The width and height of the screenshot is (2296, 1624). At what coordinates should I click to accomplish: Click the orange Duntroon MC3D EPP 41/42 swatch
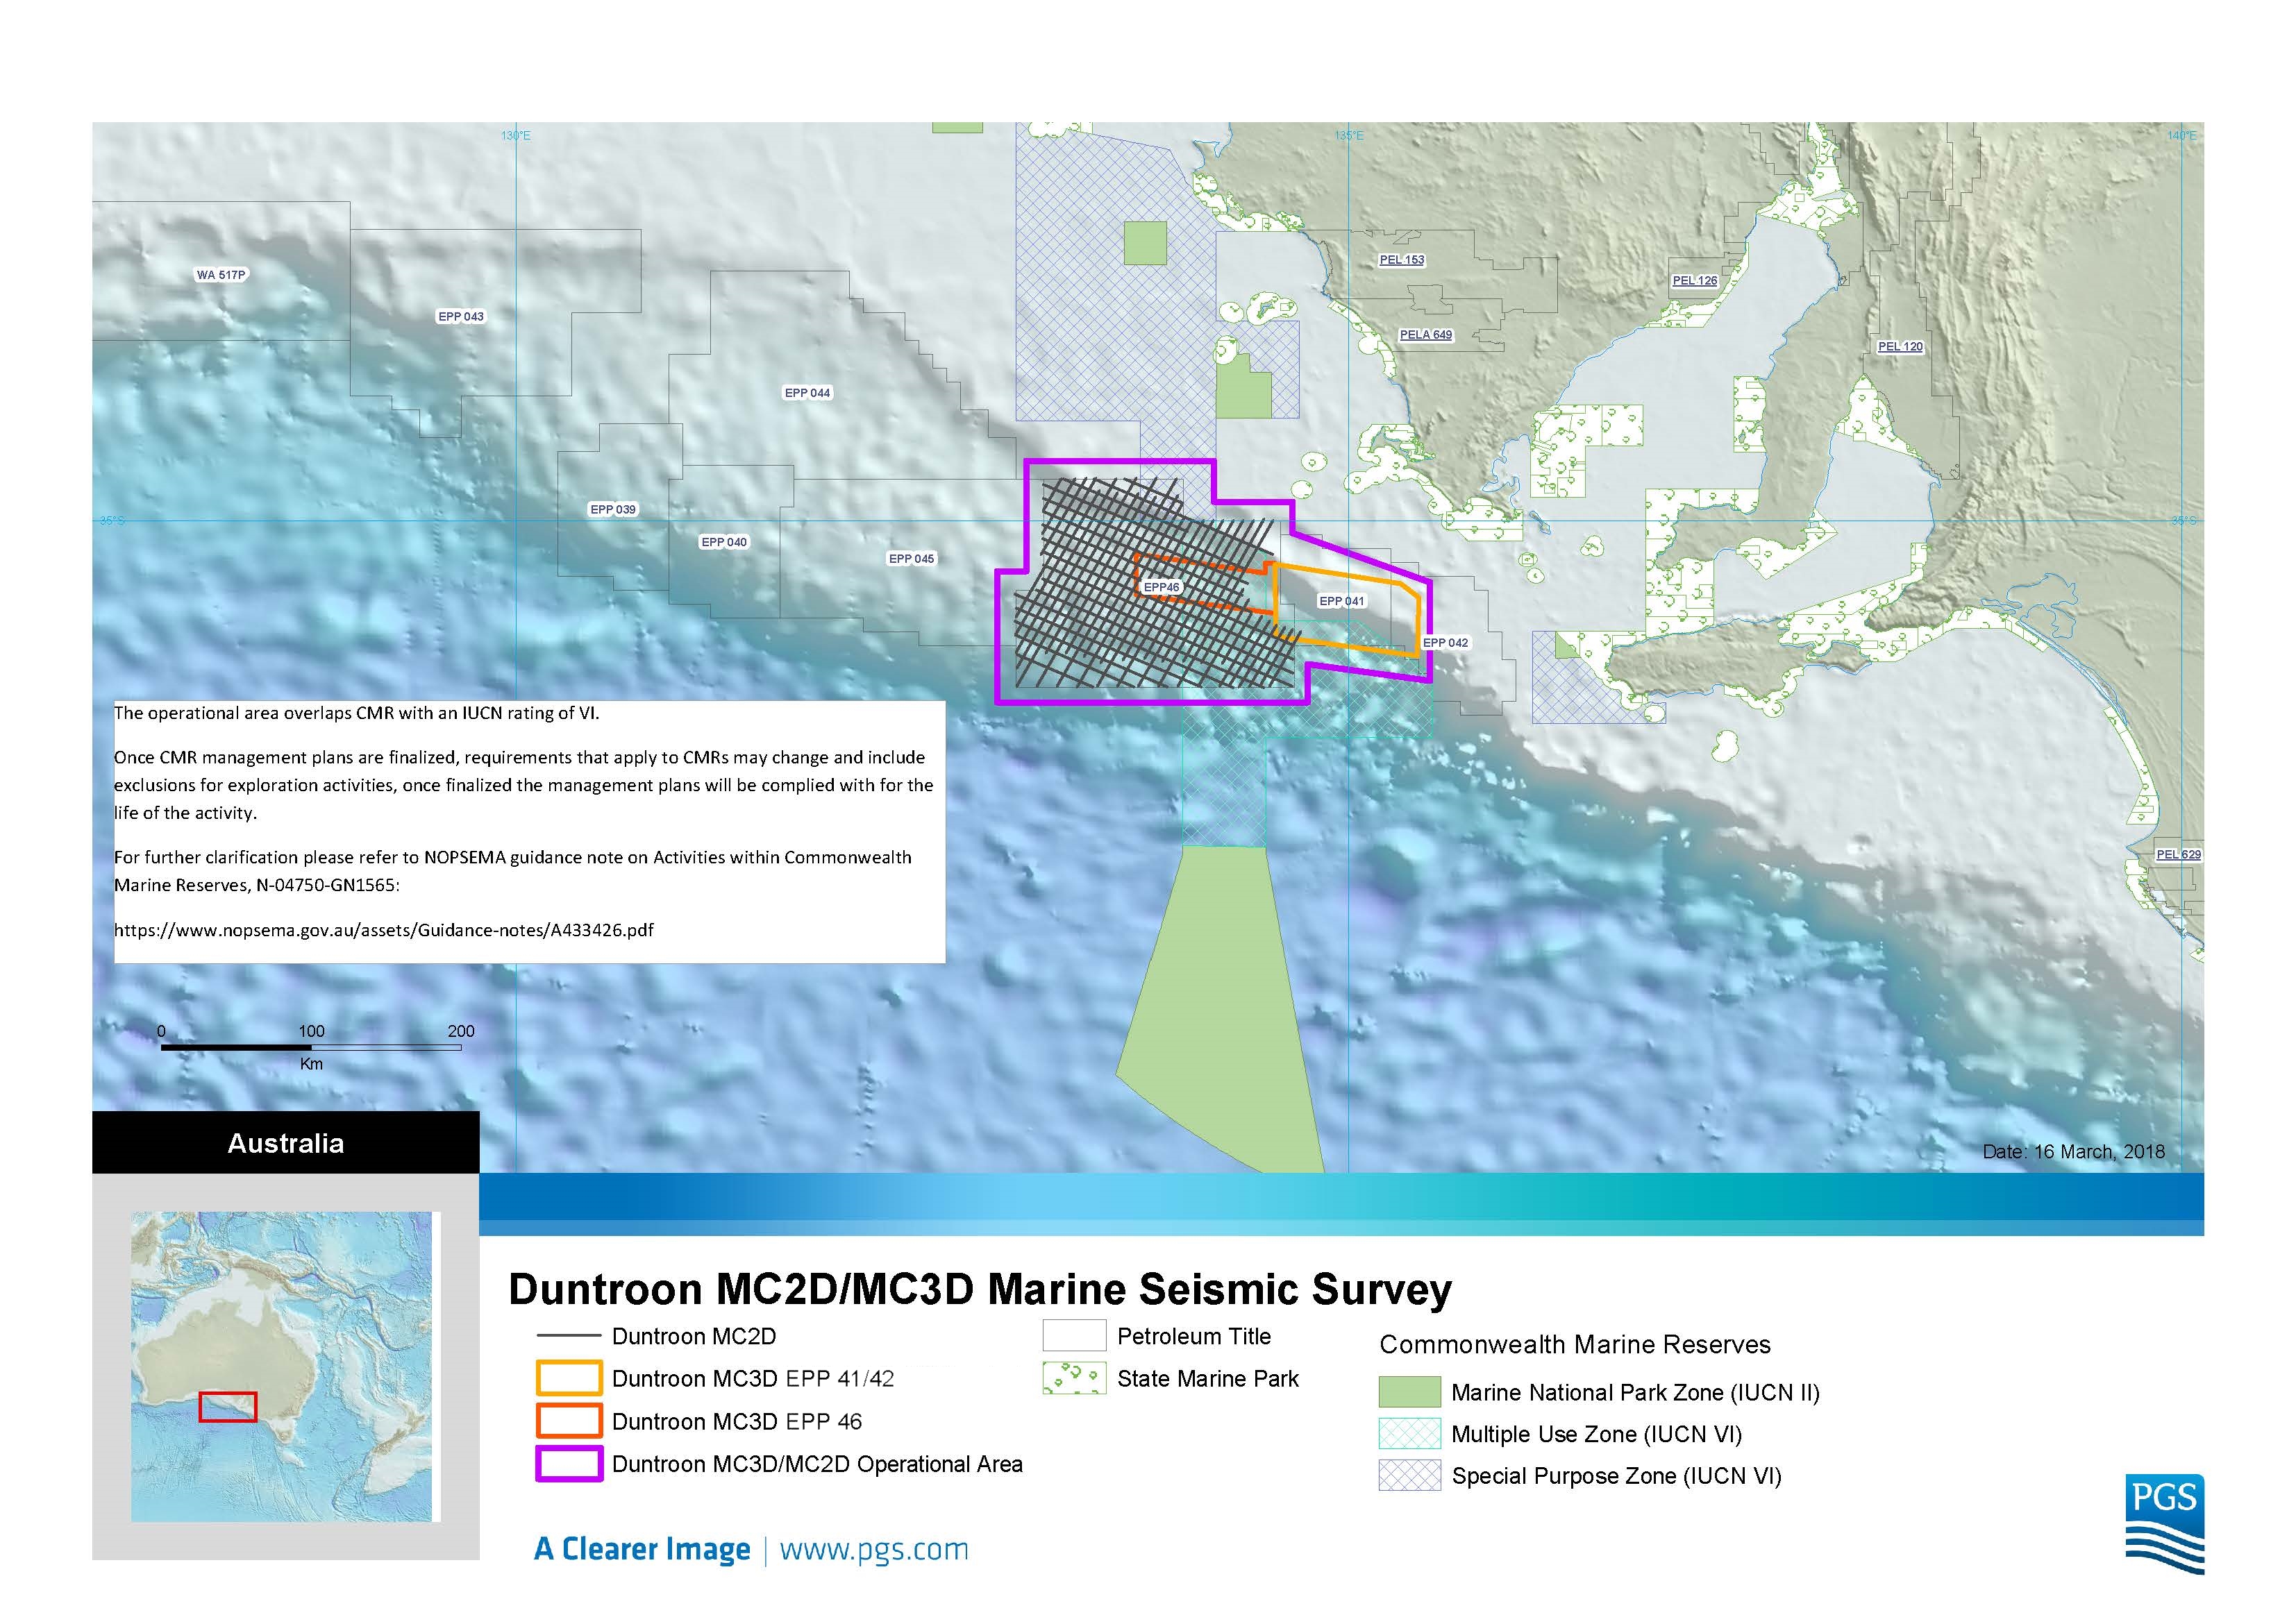tap(568, 1378)
